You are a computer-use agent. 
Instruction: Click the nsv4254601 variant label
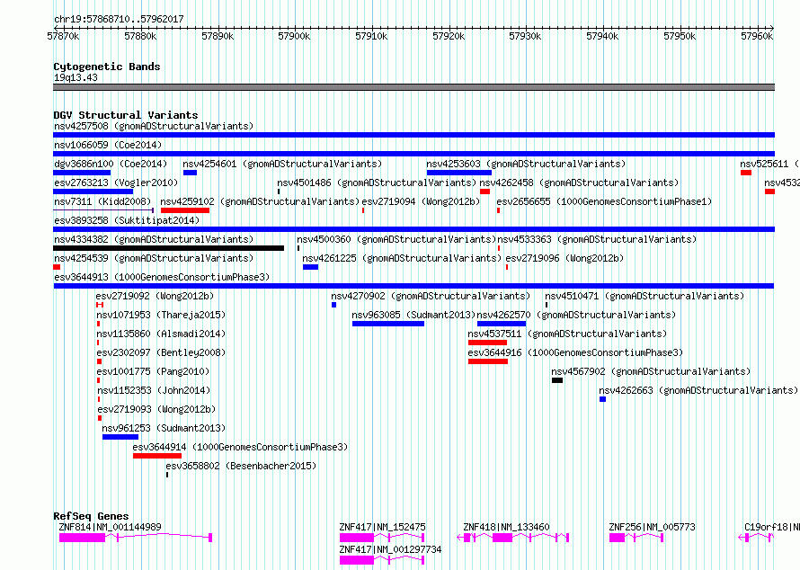(x=282, y=164)
